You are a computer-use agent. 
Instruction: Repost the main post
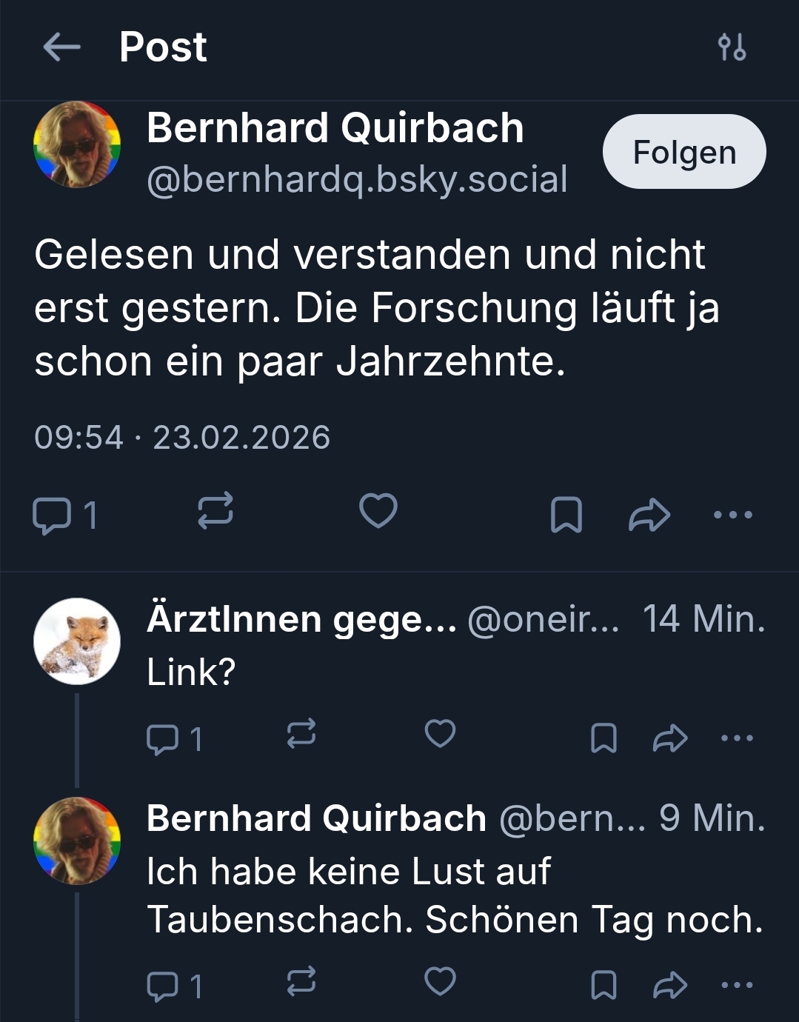215,512
